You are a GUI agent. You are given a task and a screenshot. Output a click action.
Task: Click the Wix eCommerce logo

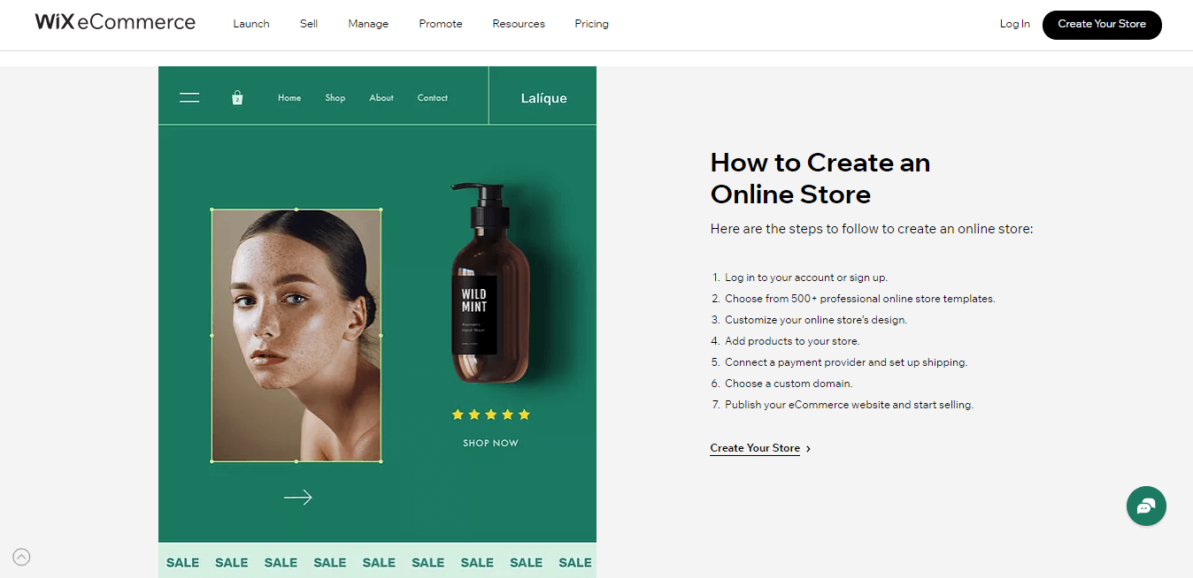[x=114, y=21]
